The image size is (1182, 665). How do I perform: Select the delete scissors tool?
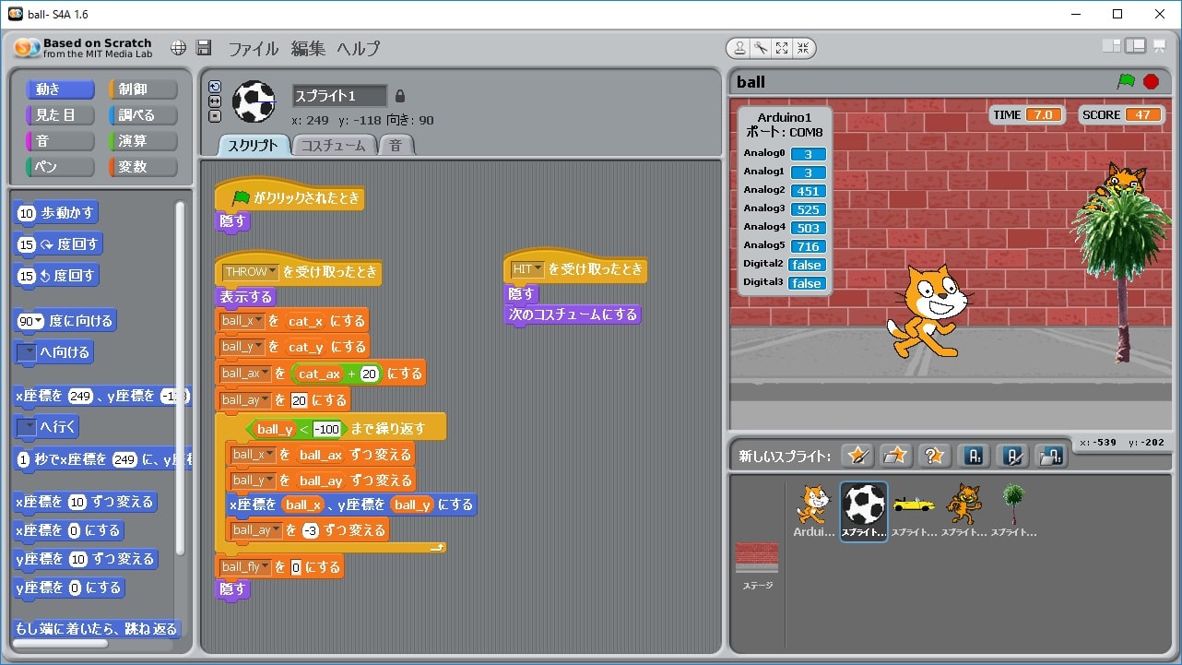point(762,49)
